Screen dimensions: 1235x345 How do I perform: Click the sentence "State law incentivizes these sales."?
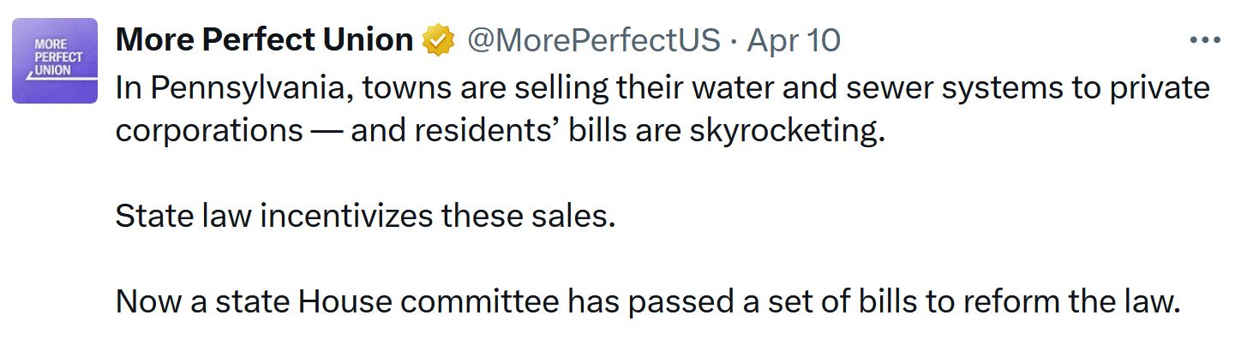pyautogui.click(x=365, y=216)
